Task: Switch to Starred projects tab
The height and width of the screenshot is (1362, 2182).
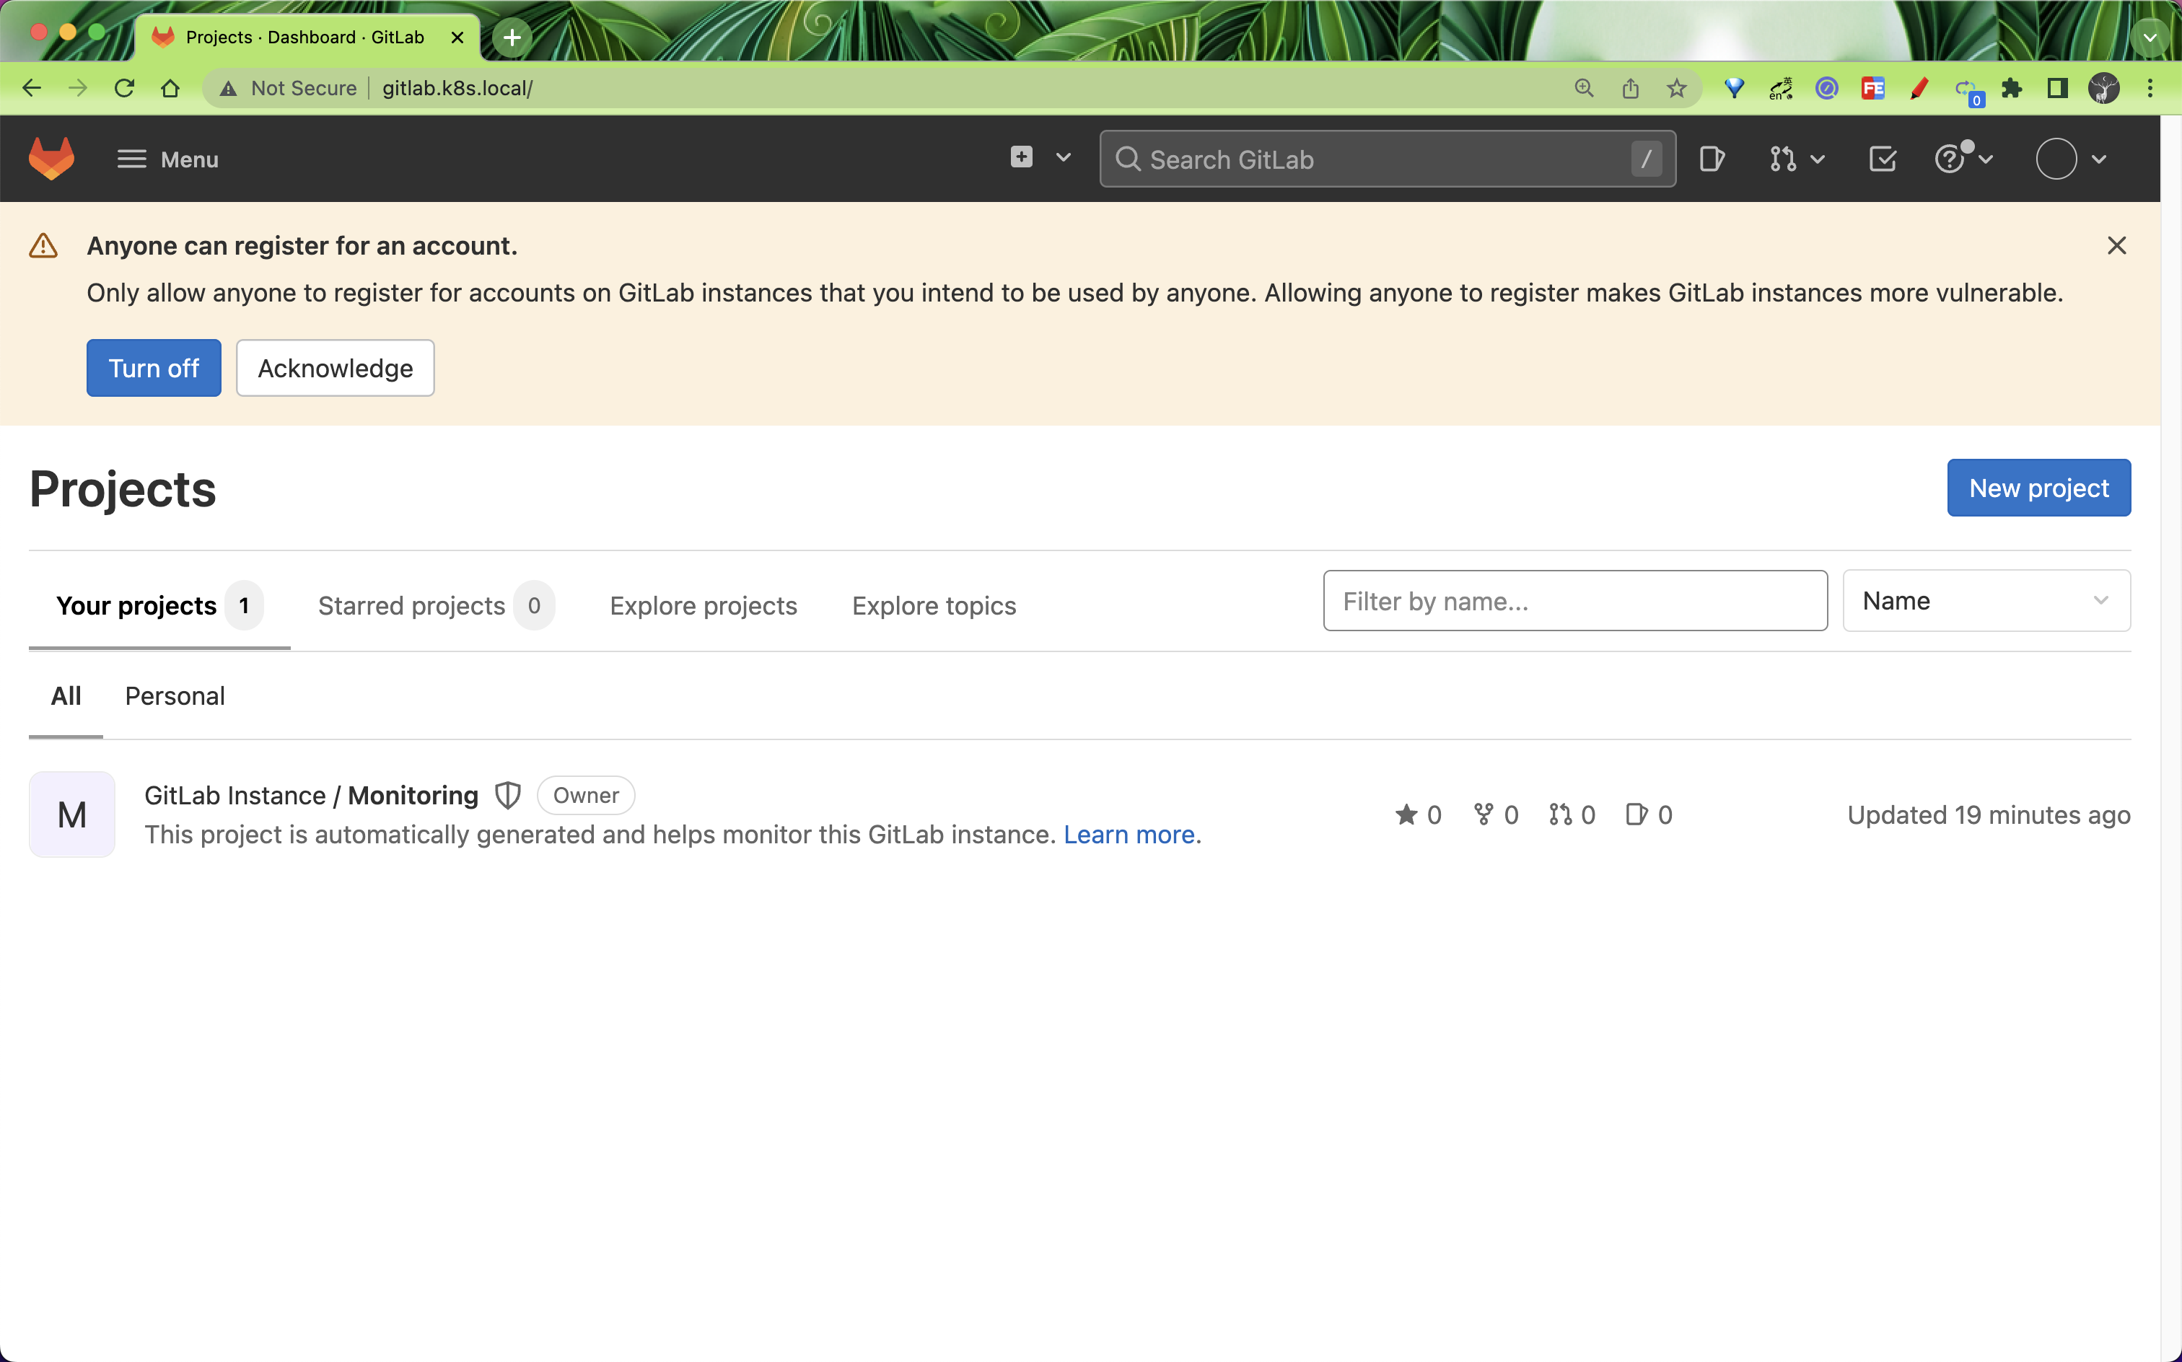Action: click(x=436, y=605)
